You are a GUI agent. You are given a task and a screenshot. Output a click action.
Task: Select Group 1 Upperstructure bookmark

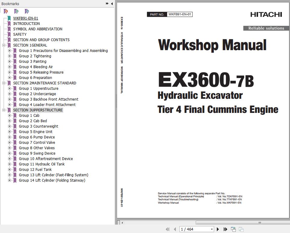coord(39,89)
